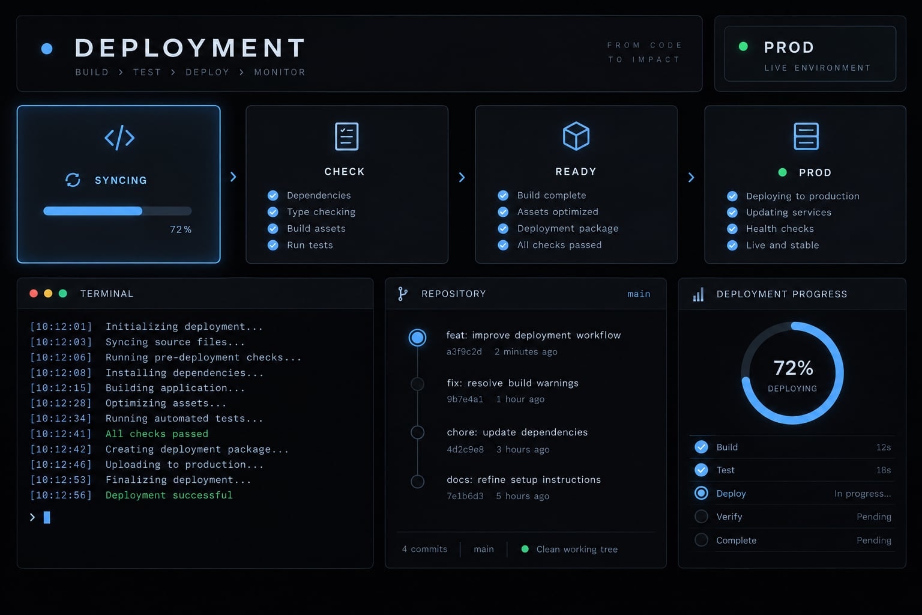Click the Syncing progress bar

(x=118, y=211)
